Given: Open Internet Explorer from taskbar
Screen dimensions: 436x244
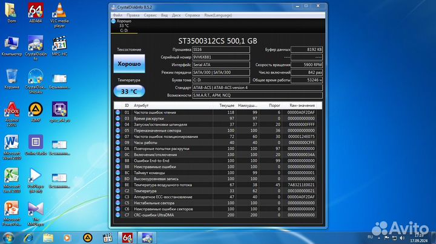Looking at the screenshot, I should pyautogui.click(x=28, y=237).
